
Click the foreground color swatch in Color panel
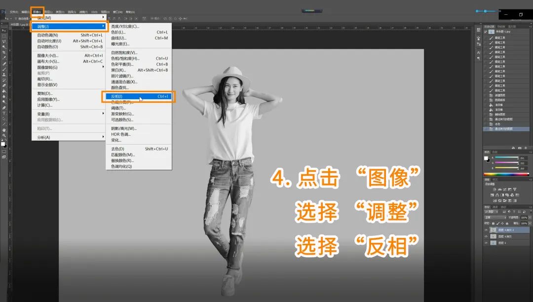pyautogui.click(x=486, y=158)
